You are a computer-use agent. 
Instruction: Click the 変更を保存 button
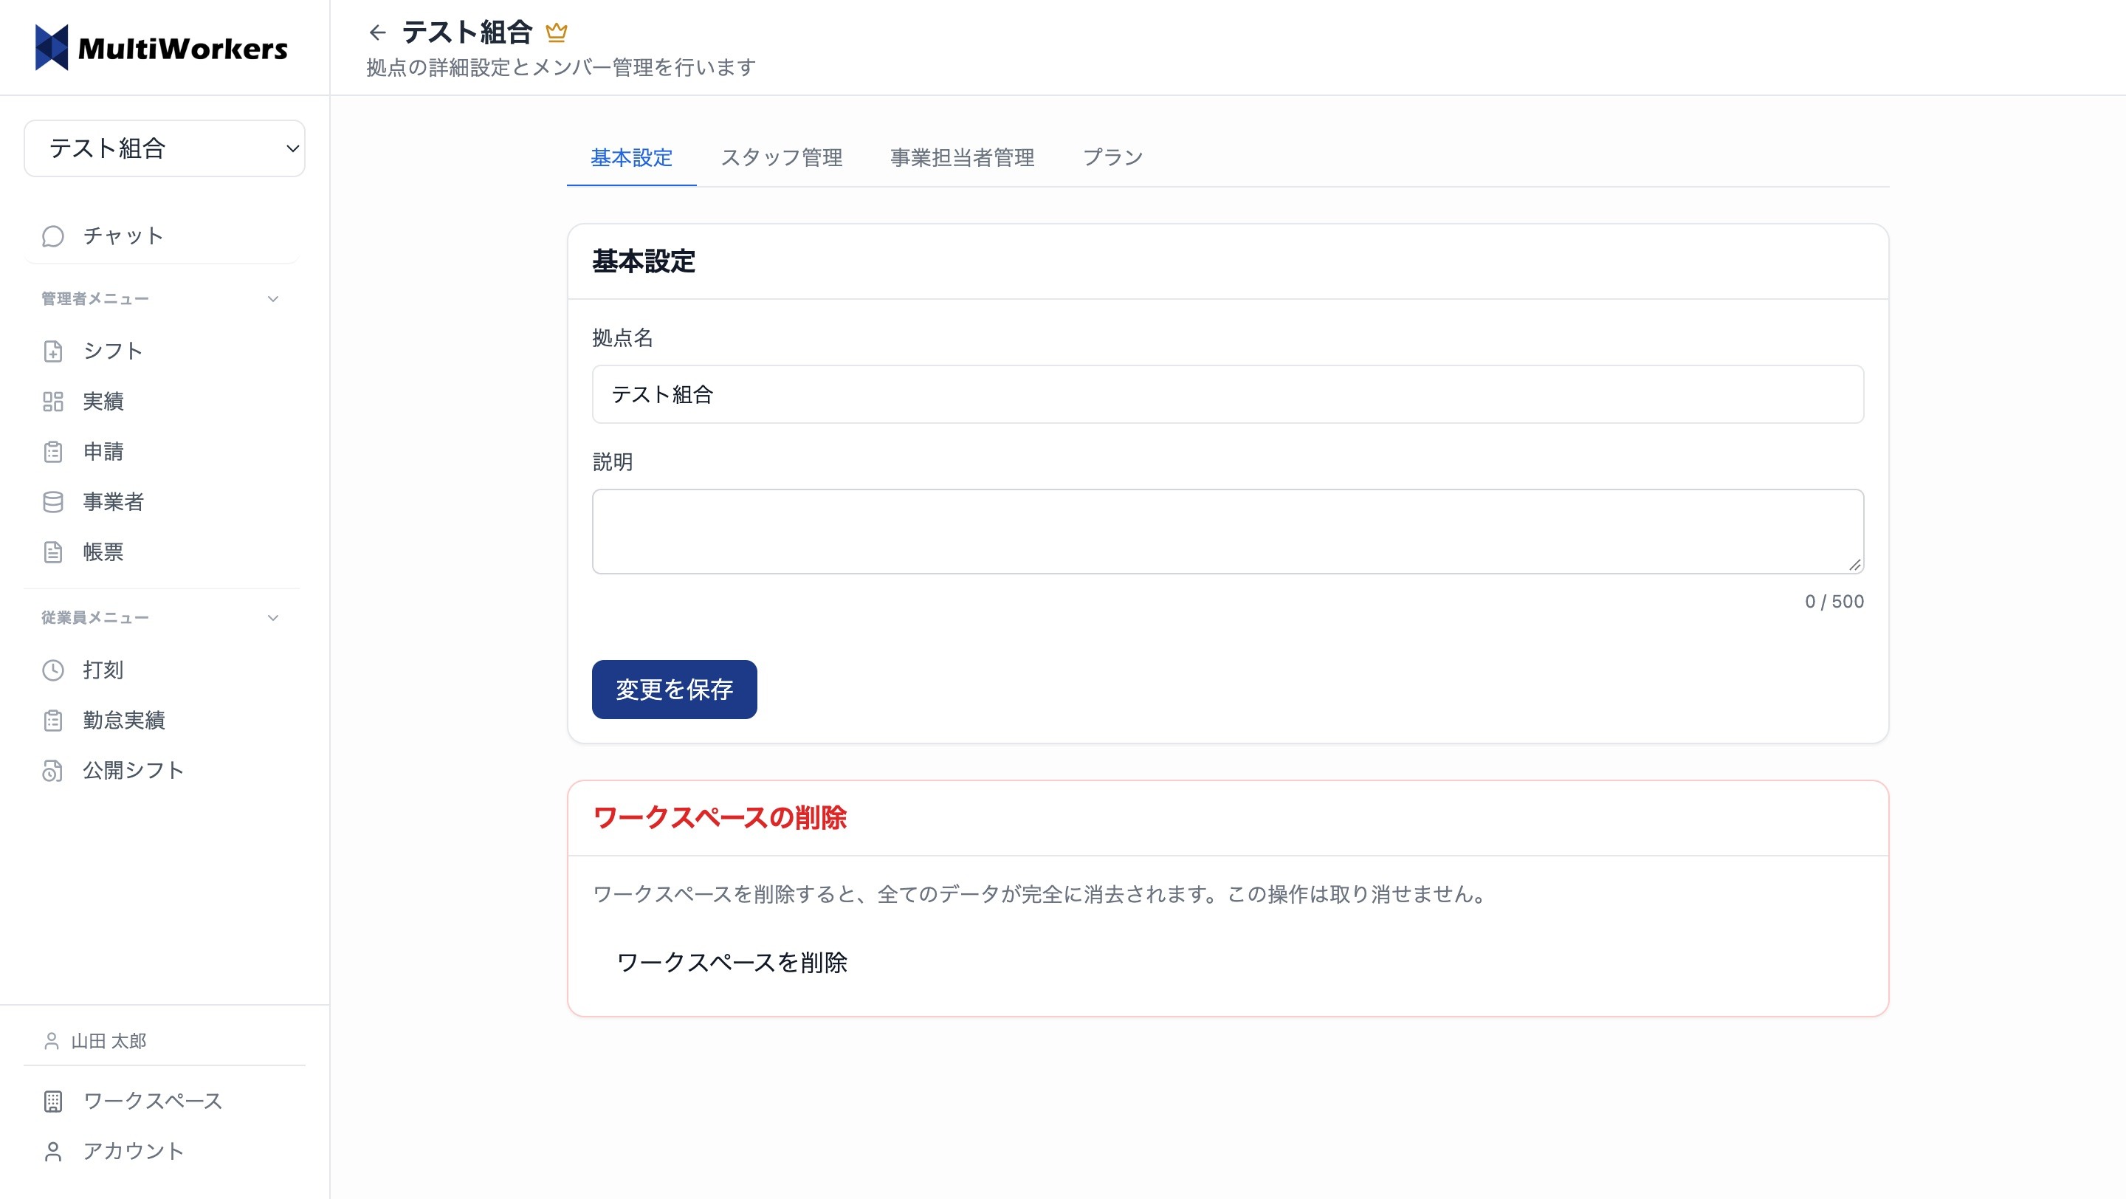point(674,689)
